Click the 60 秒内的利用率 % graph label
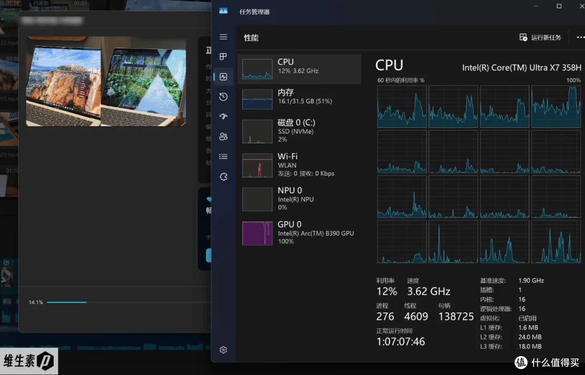Screen dimensions: 585x375 [401, 80]
